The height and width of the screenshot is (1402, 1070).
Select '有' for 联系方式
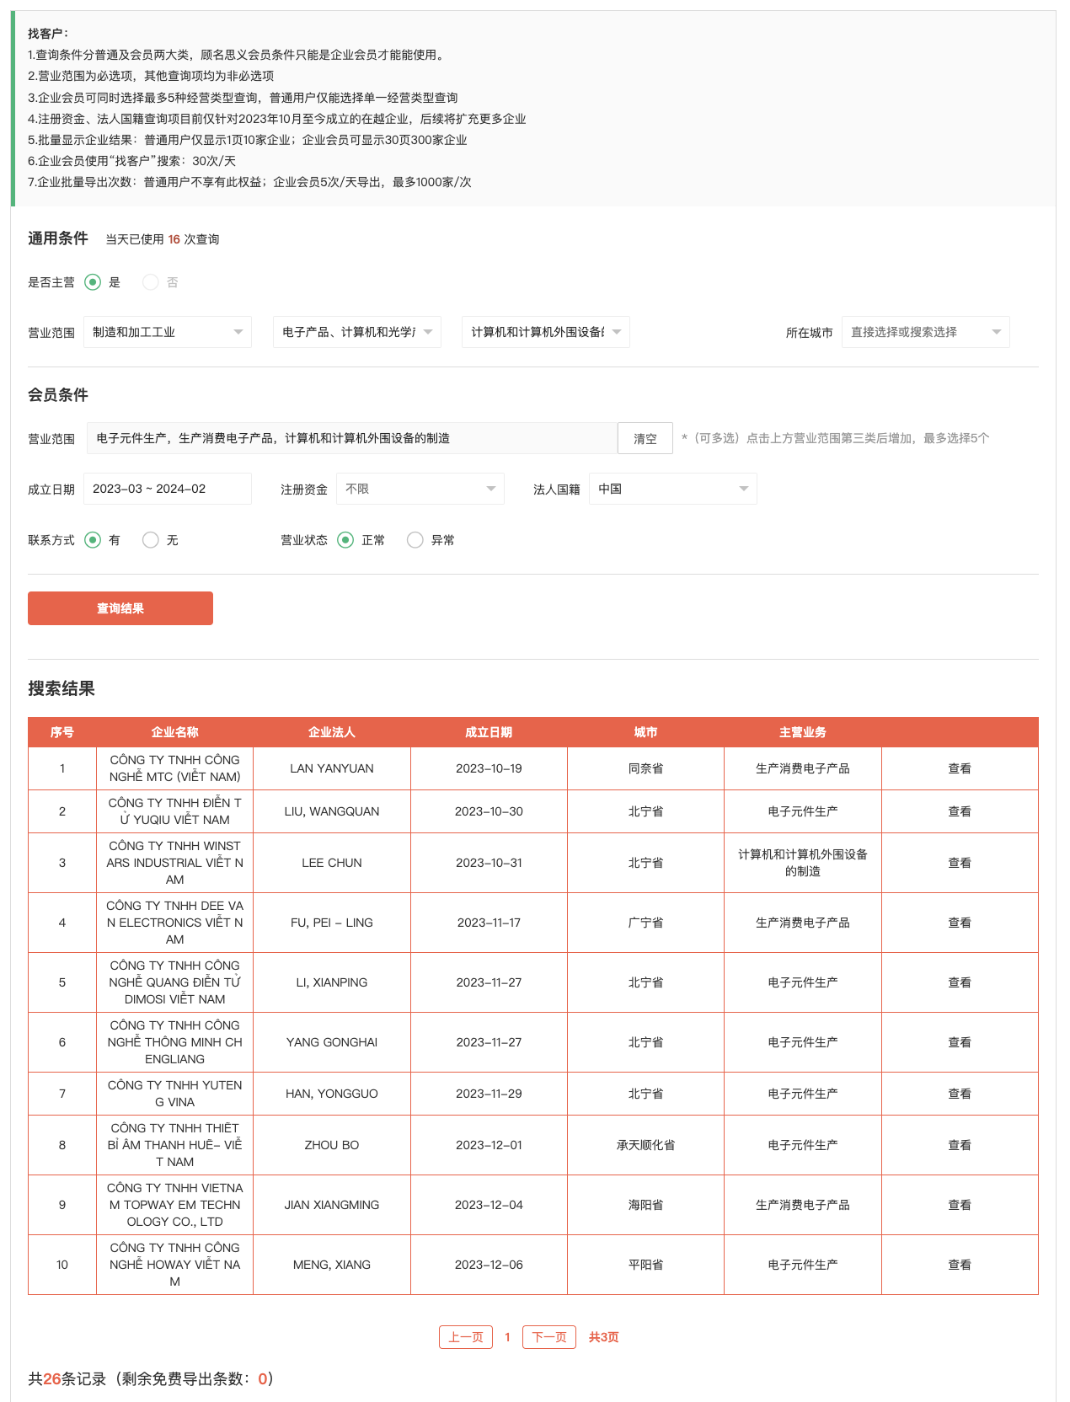[93, 540]
